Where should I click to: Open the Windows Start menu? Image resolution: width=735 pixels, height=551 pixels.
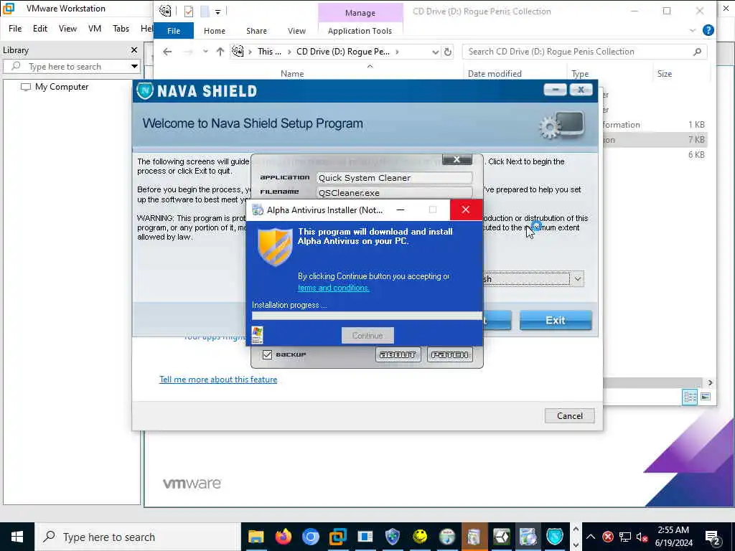click(17, 537)
